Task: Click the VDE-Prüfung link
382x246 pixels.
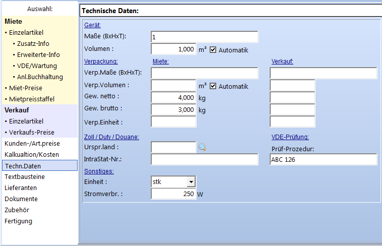Action: [x=290, y=137]
